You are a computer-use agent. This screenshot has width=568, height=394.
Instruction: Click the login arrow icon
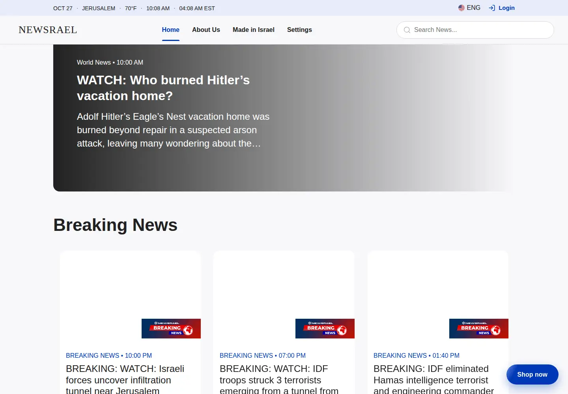[492, 8]
